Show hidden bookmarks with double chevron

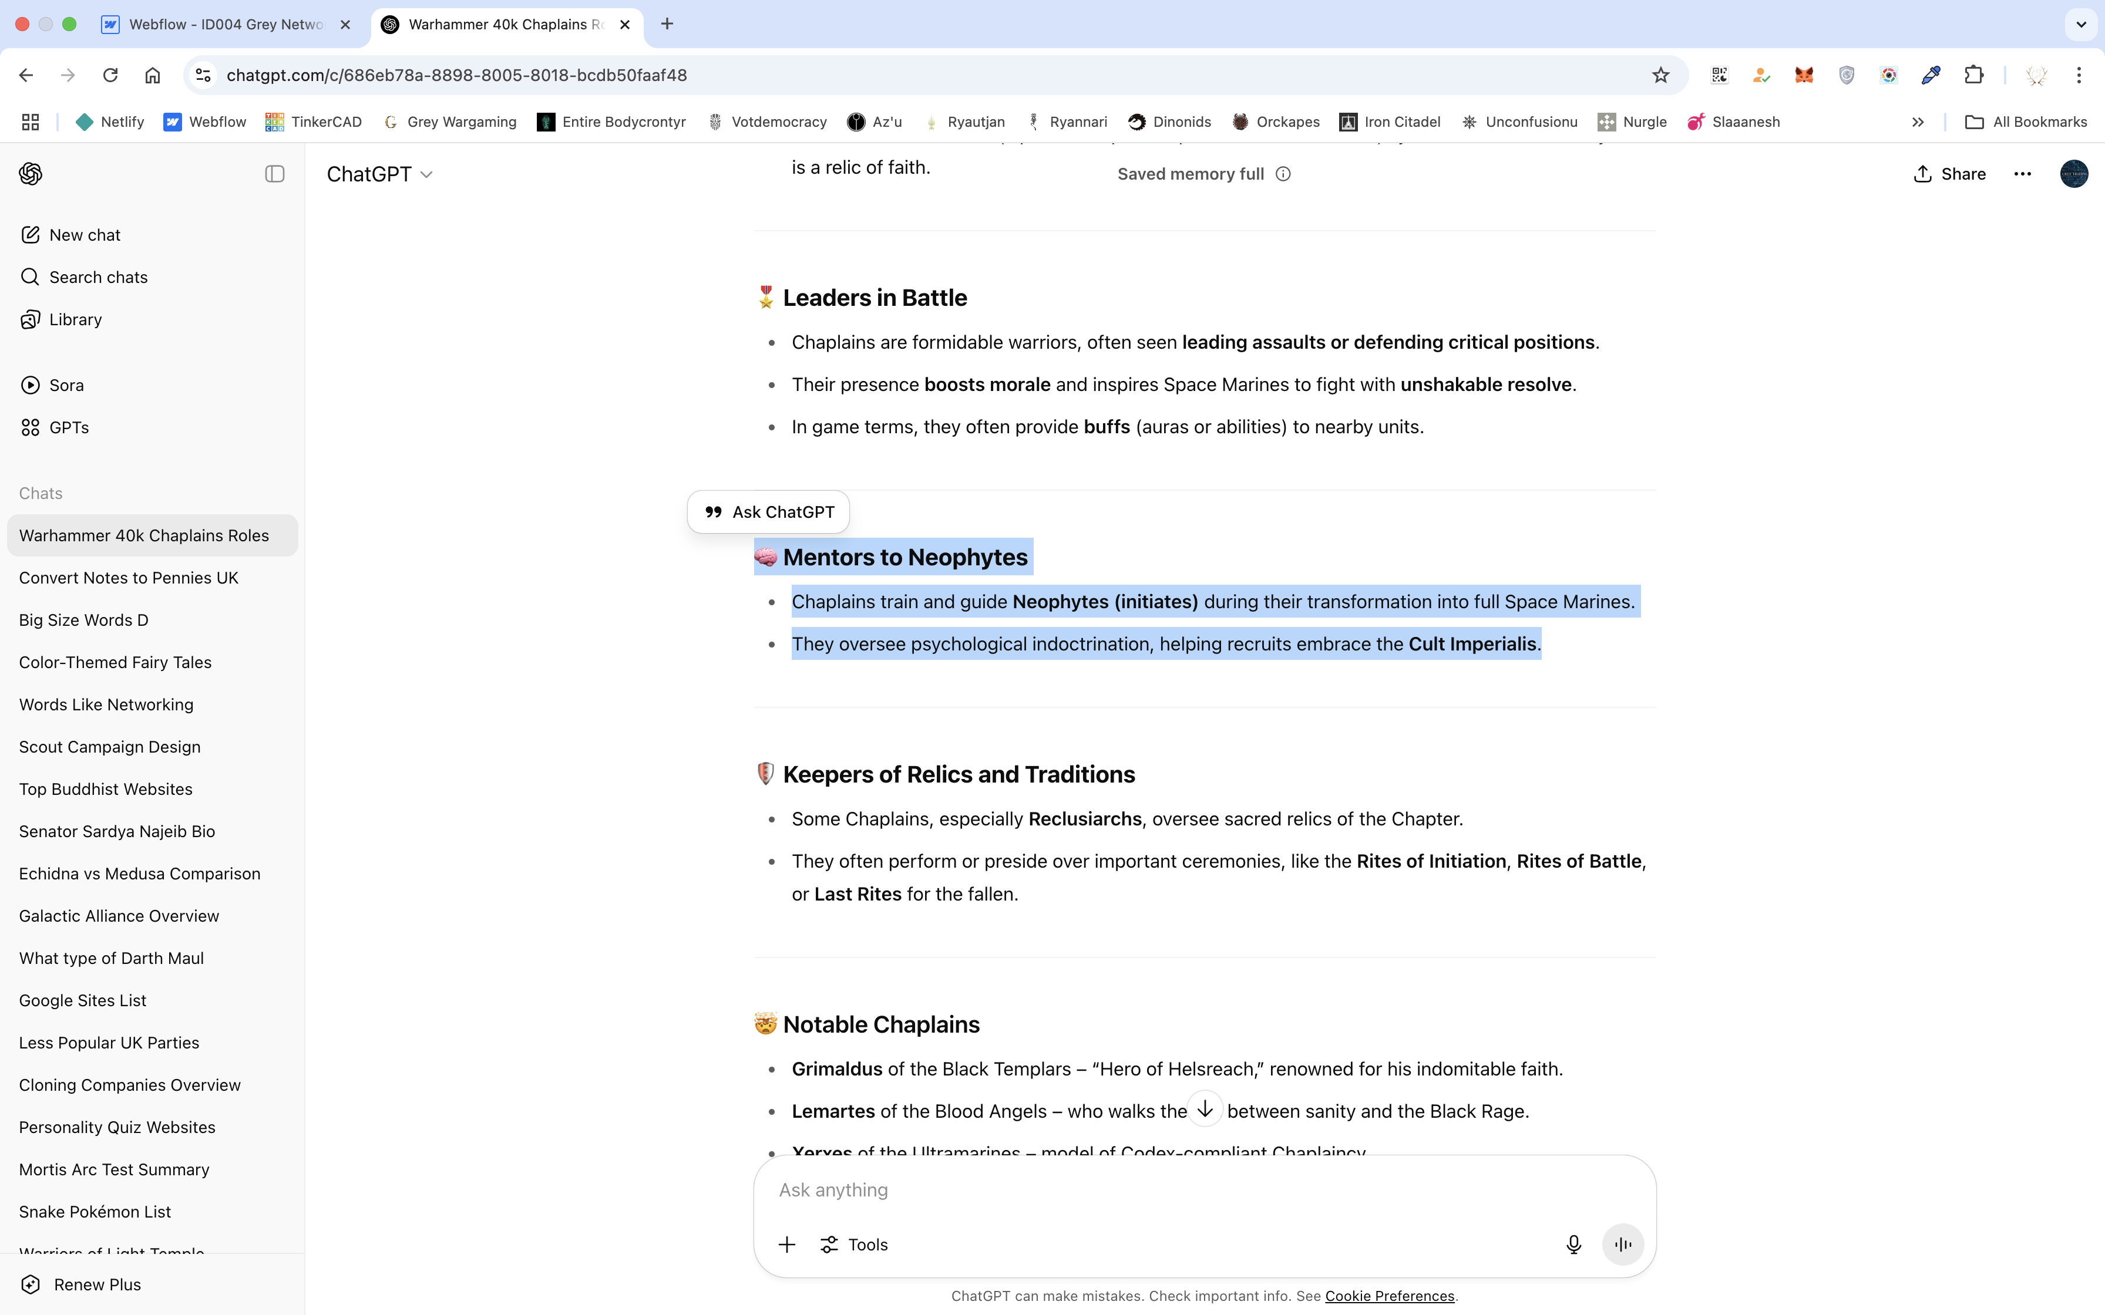(1917, 122)
